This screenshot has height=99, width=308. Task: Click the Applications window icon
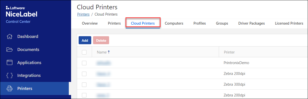coord(10,63)
